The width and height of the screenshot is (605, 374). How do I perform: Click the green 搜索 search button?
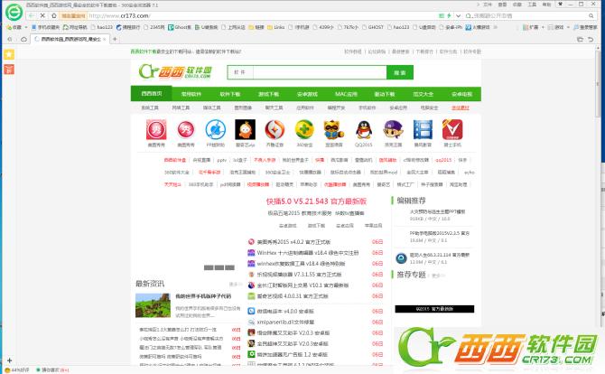pyautogui.click(x=400, y=72)
